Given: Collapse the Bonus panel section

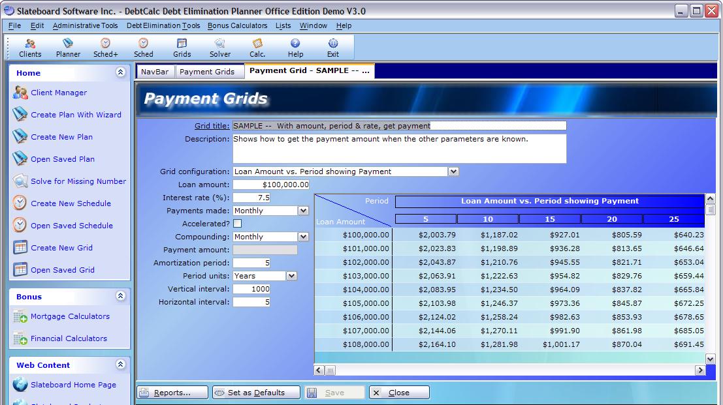Looking at the screenshot, I should pos(120,296).
